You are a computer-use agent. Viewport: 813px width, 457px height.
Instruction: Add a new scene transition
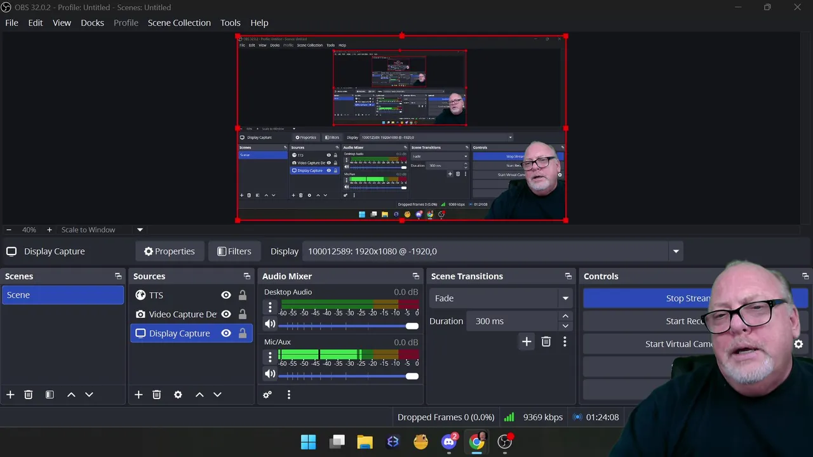click(x=527, y=342)
